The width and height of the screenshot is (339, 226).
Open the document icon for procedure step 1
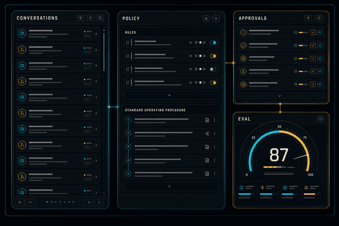click(207, 120)
